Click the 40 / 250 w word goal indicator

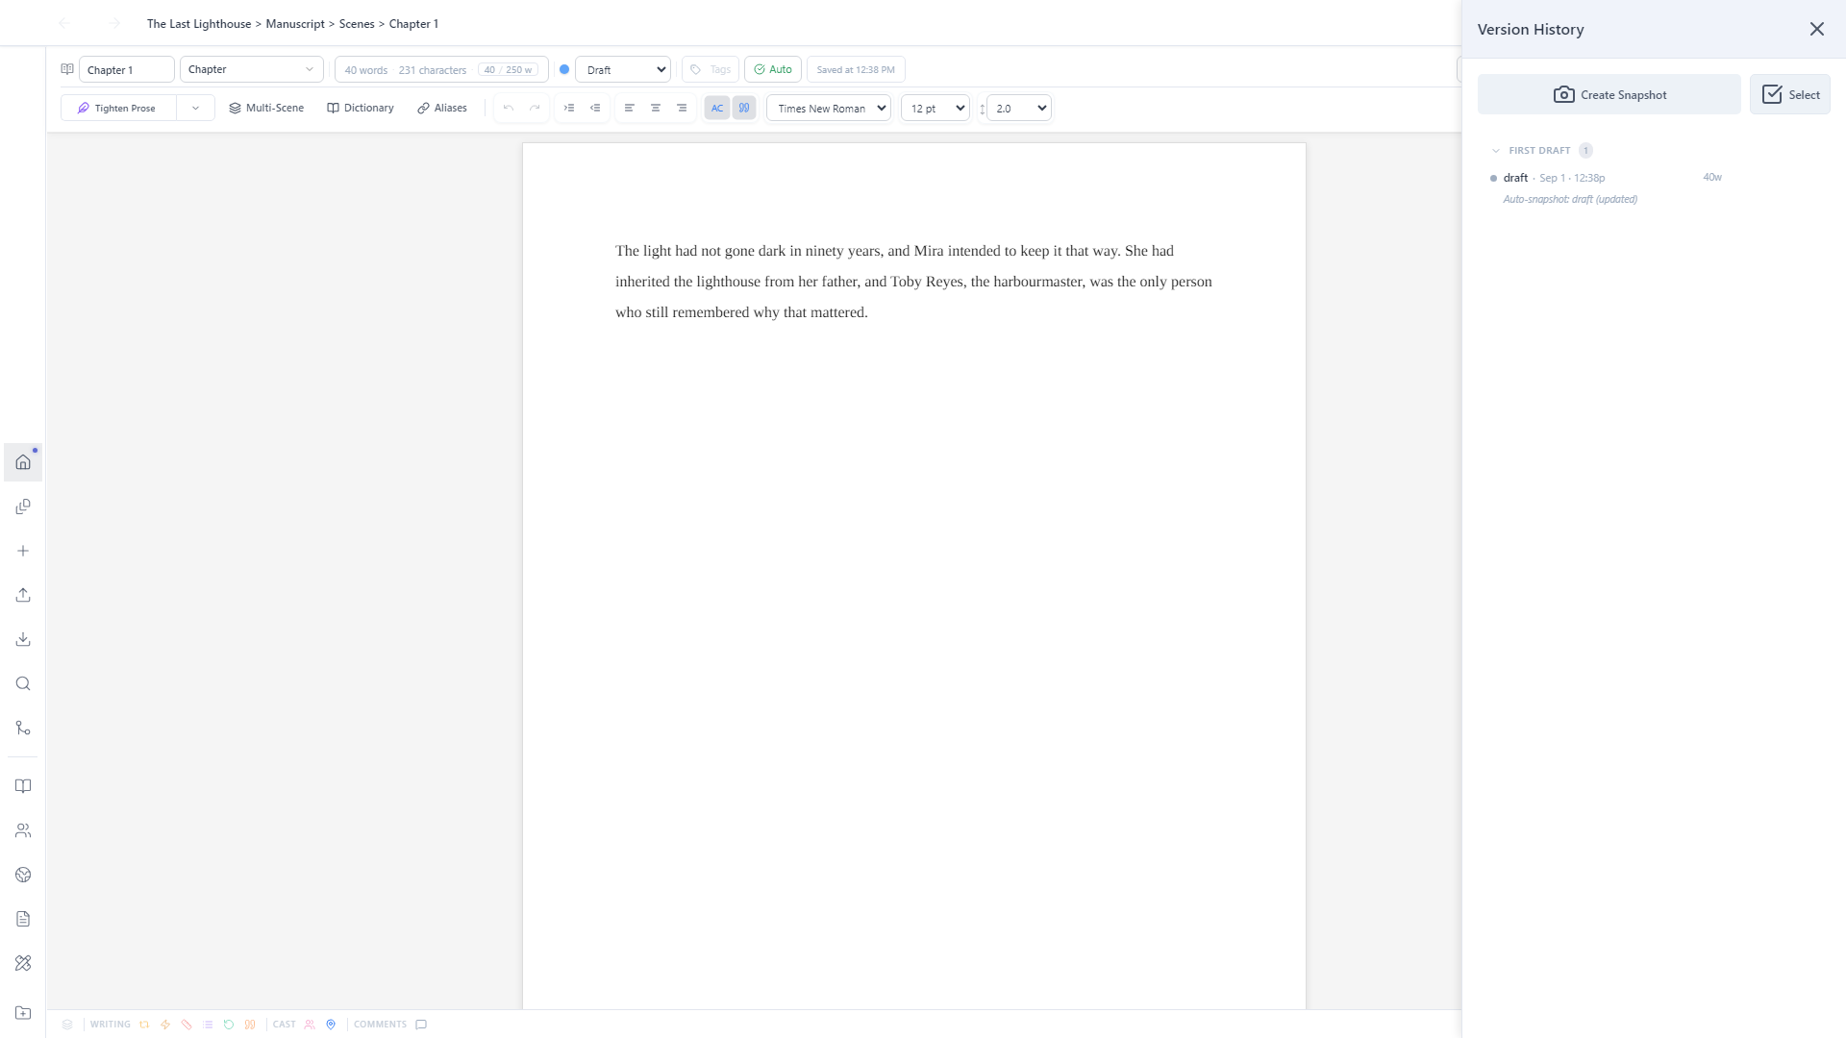[x=509, y=69]
